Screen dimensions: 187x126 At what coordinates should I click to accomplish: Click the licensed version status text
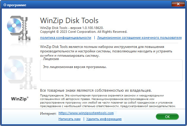point(75,67)
